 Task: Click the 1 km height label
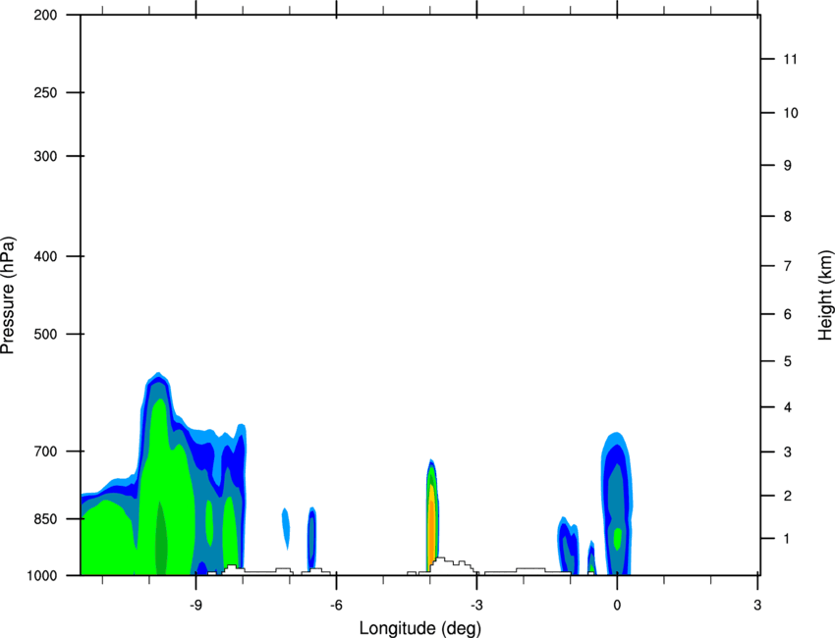point(787,539)
